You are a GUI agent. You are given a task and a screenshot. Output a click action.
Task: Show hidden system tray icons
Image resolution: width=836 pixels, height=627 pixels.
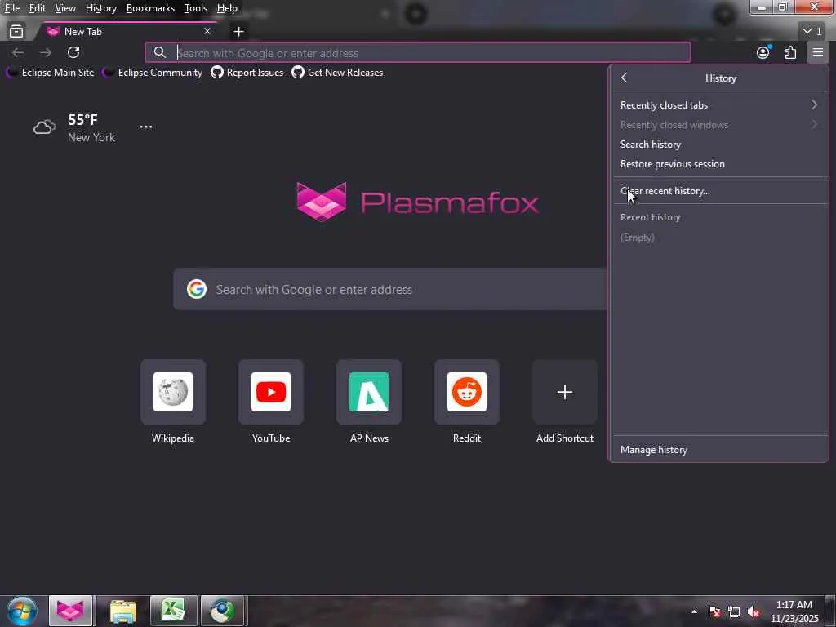[x=694, y=611]
